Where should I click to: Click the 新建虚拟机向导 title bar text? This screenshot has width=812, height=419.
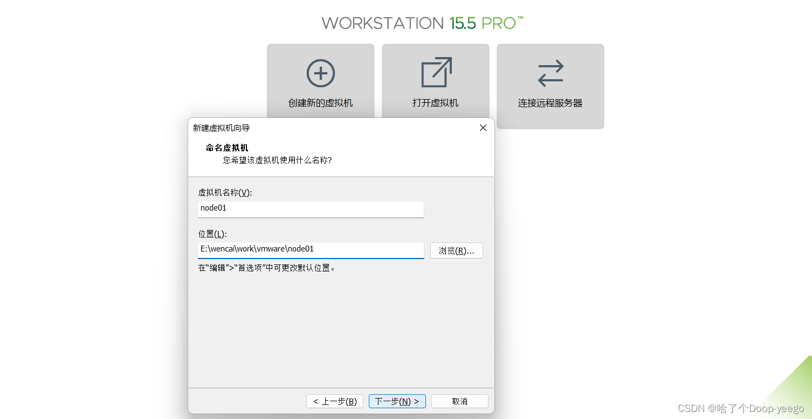pyautogui.click(x=222, y=128)
